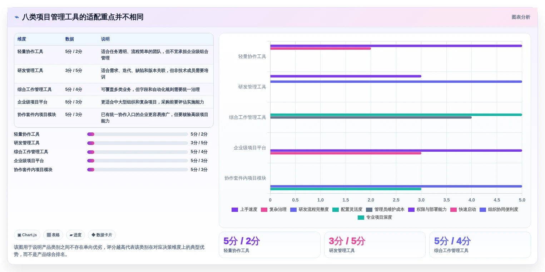Click the 图表分析 label in header
This screenshot has height=272, width=545.
click(521, 17)
